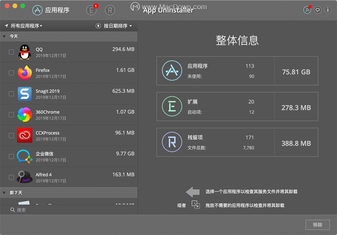Select the Snagit 2019 row name

[48, 91]
